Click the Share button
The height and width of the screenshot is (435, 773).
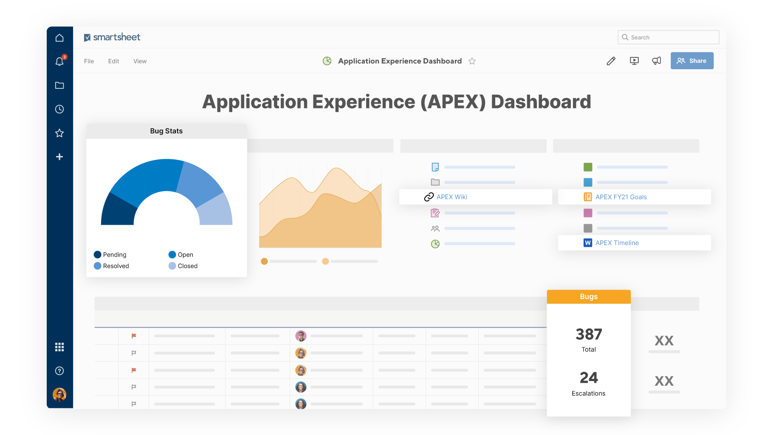pos(692,61)
